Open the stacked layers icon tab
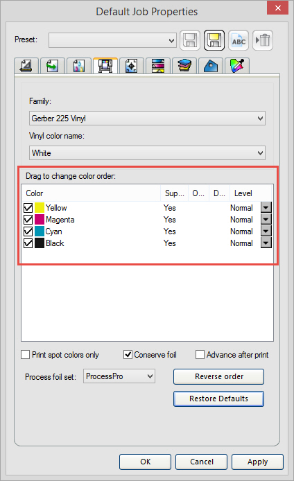This screenshot has height=481, width=294. [x=184, y=66]
